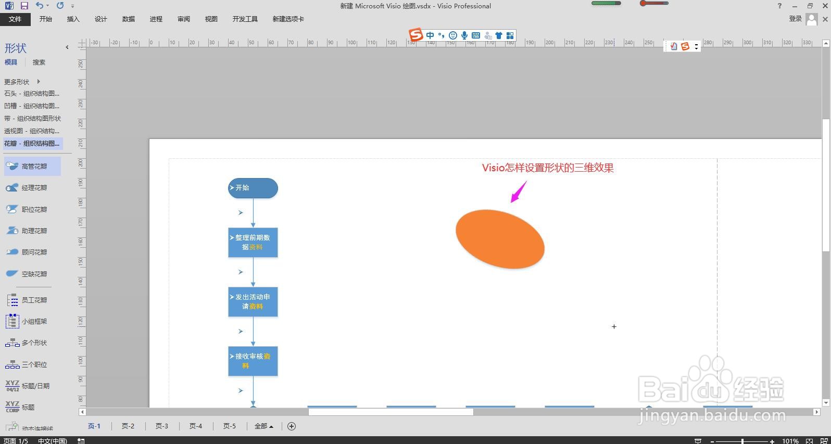Viewport: 831px width, 444px height.
Task: Switch to page tab 页-3
Action: tap(162, 426)
